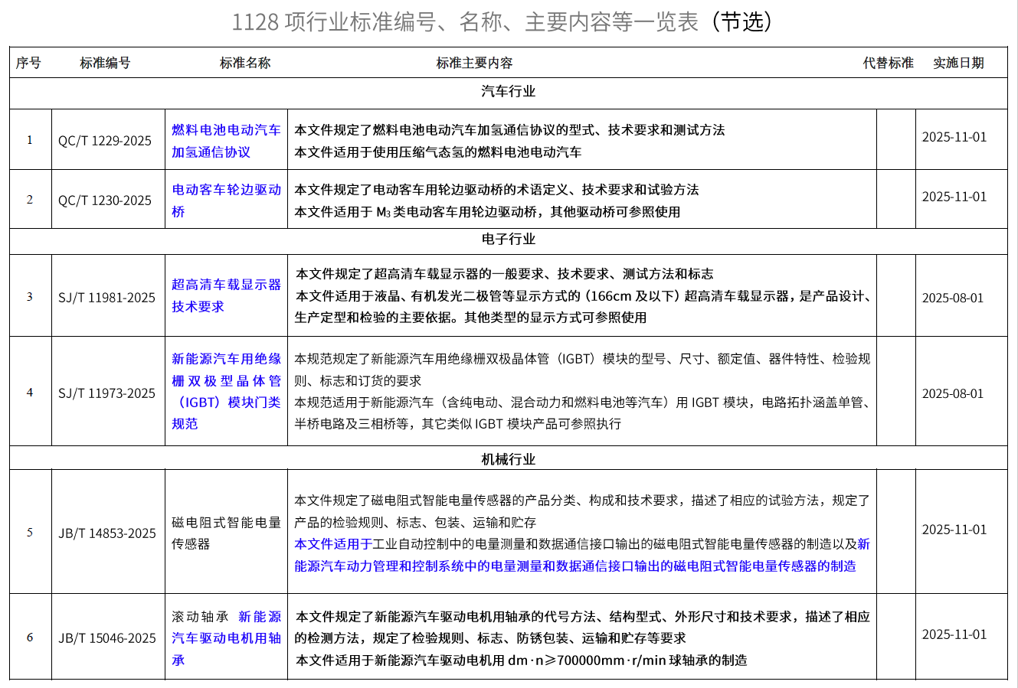Select the SJ/T 11981-2025 standard number cell

tap(106, 298)
